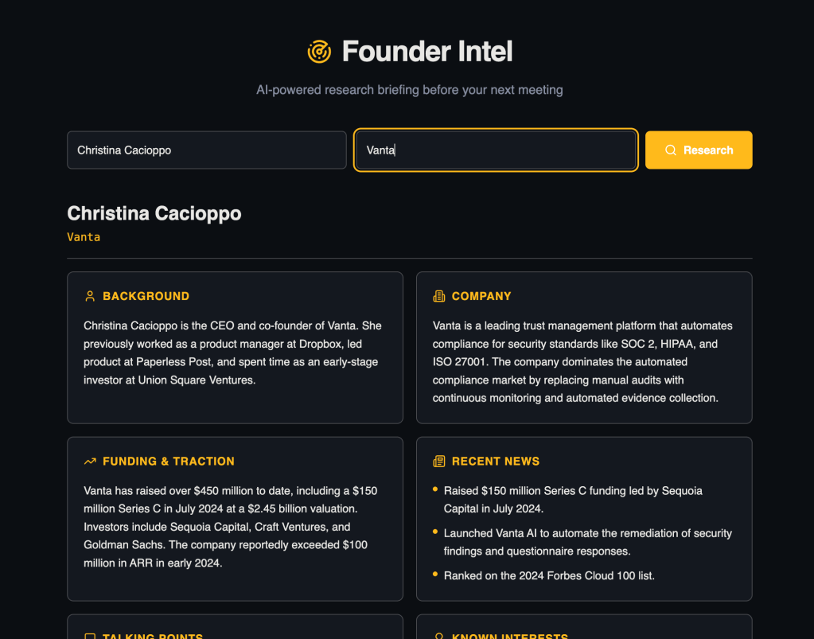Click the COMPANY card heading

(x=481, y=296)
